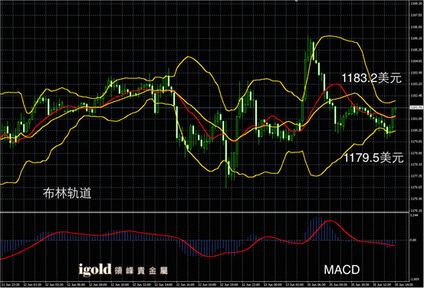Viewport: 424px width, 288px height.
Task: Click the 0.00 MACD zero-level value
Action: tap(413, 240)
